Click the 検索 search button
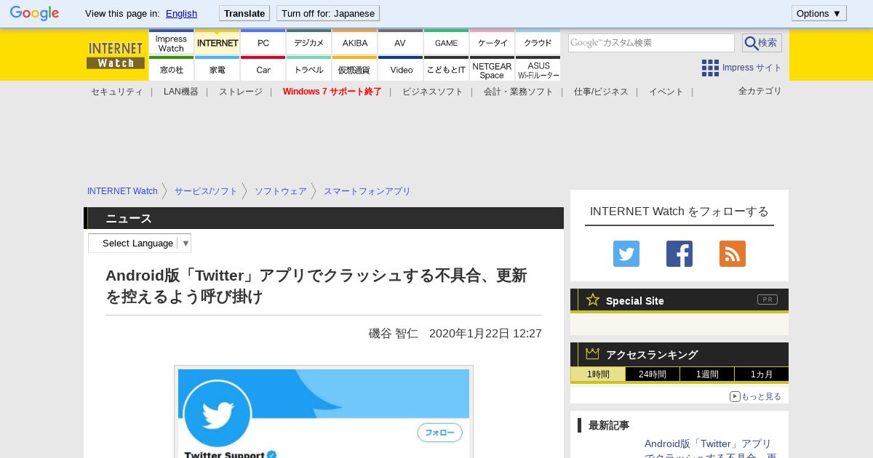 click(x=762, y=43)
